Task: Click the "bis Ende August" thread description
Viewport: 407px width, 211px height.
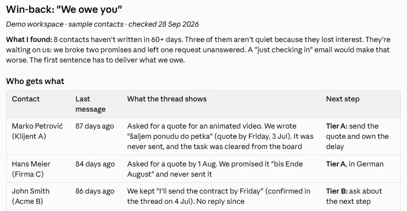Action: tap(215, 169)
